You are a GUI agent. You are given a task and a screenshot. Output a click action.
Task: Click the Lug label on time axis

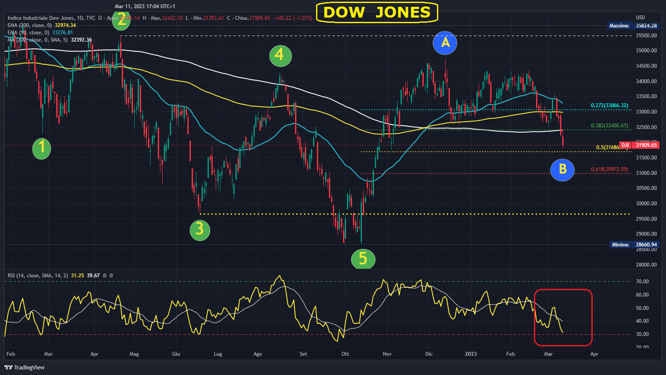(x=218, y=354)
